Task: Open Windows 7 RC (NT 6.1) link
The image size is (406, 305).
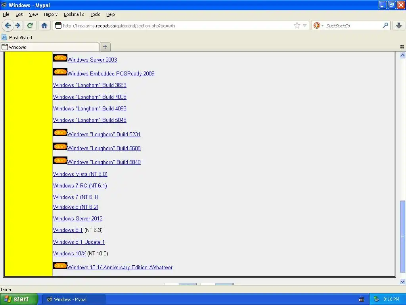Action: pos(80,186)
